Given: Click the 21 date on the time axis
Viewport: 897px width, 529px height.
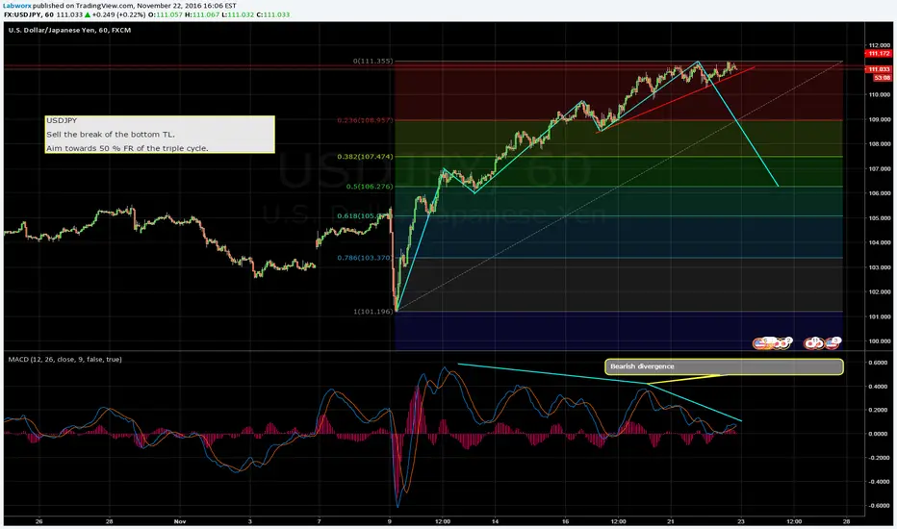Looking at the screenshot, I should pyautogui.click(x=671, y=521).
